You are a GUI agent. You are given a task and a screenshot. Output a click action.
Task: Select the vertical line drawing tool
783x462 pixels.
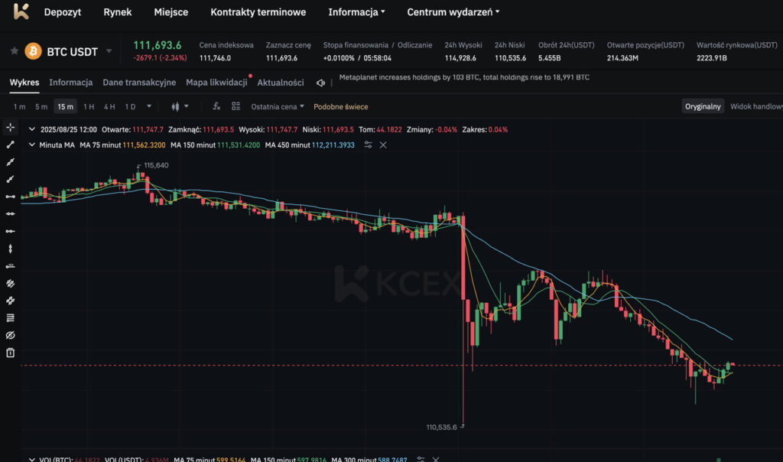coord(10,249)
